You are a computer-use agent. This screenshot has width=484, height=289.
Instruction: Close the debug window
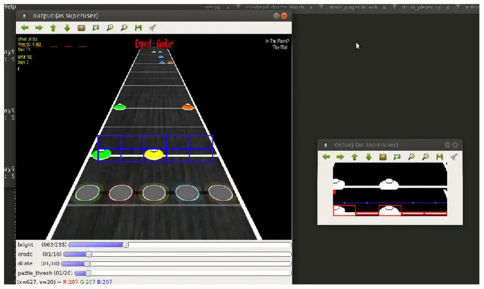pyautogui.click(x=455, y=145)
